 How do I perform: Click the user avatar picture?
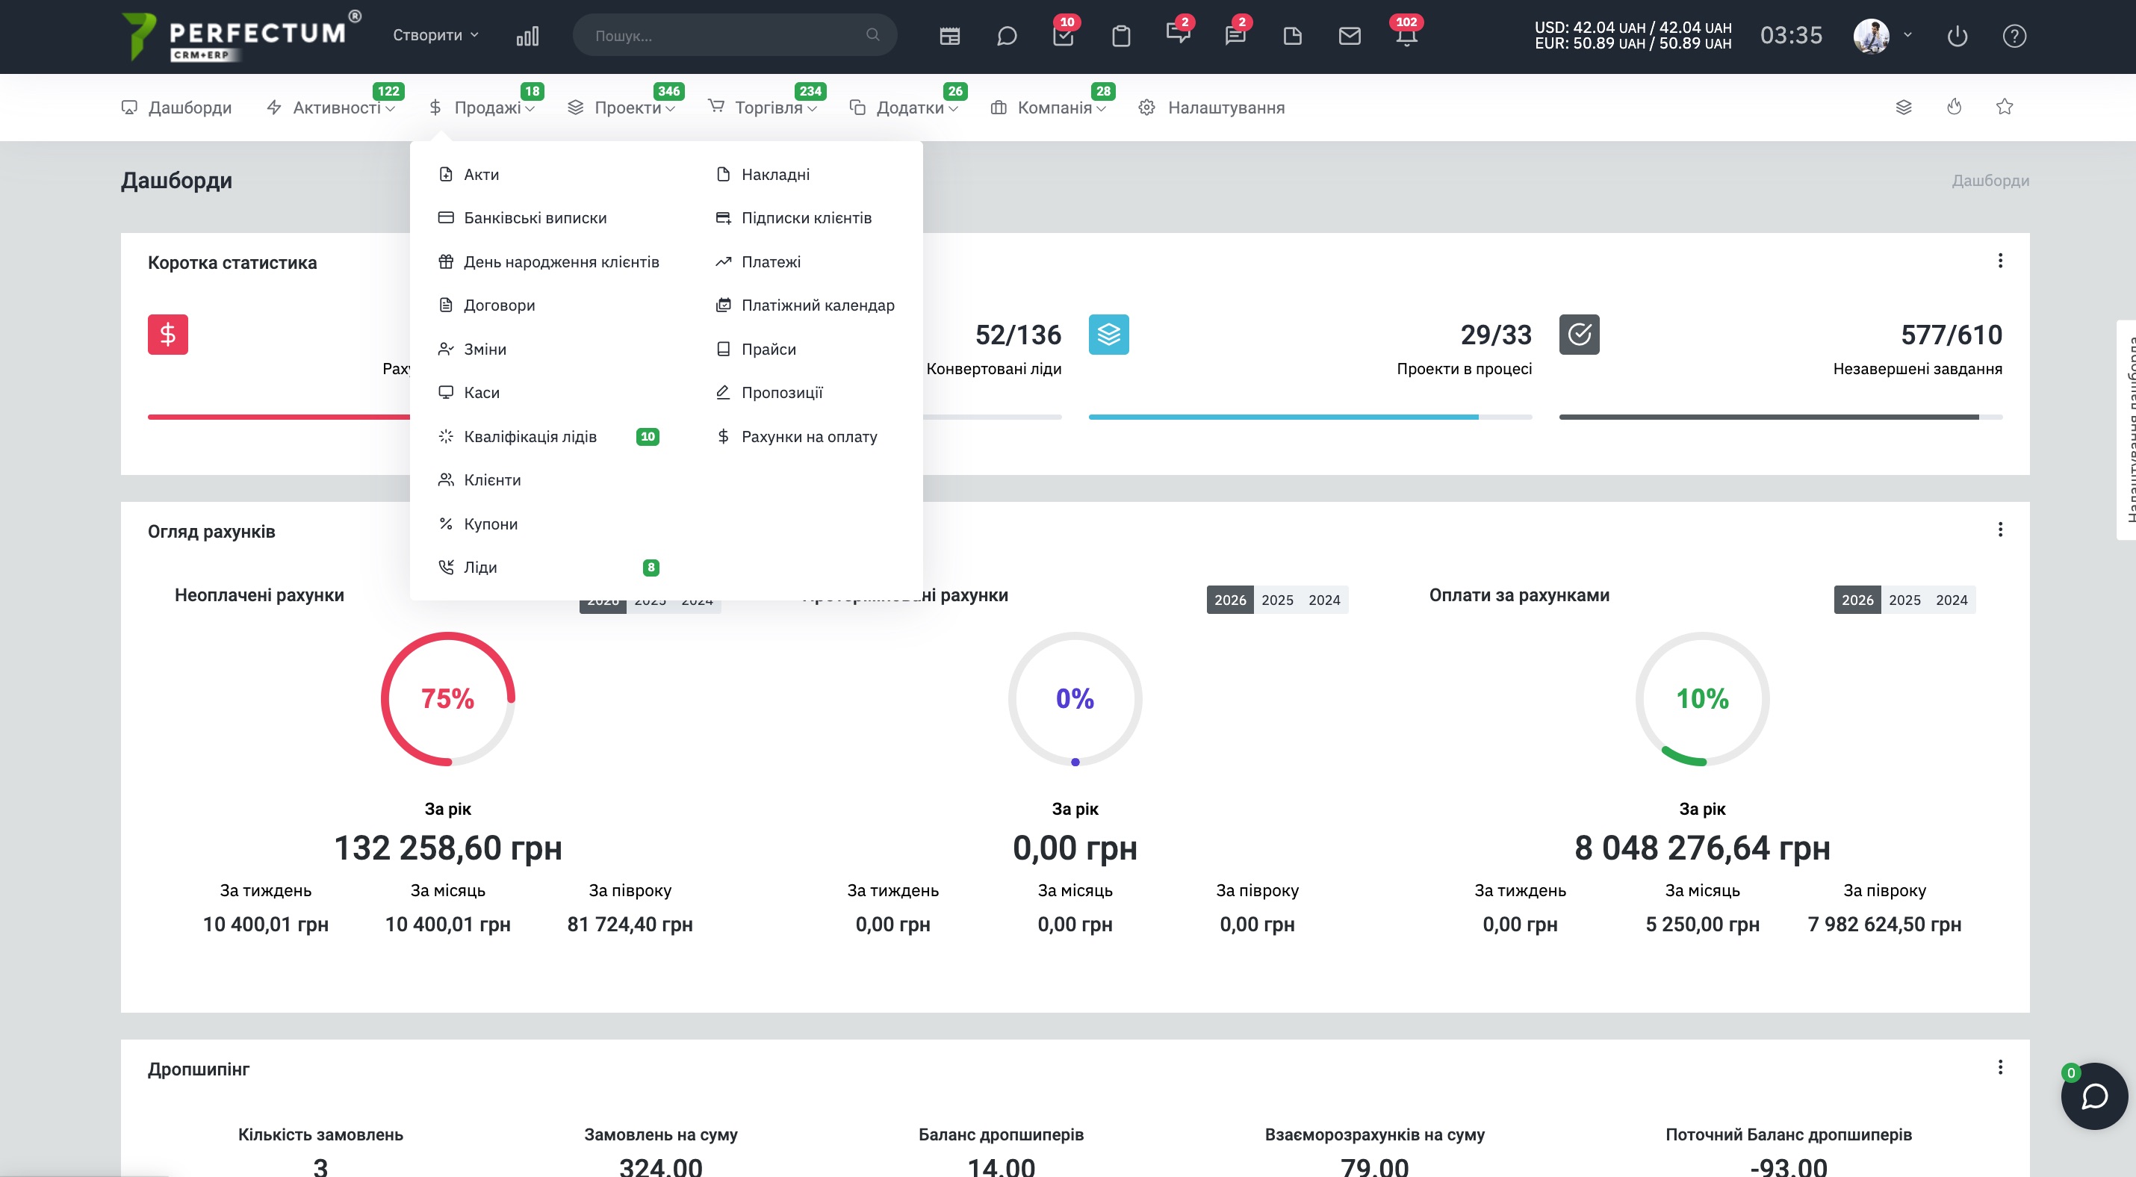coord(1872,36)
